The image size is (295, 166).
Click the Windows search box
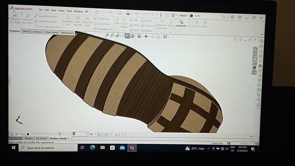click(48, 148)
